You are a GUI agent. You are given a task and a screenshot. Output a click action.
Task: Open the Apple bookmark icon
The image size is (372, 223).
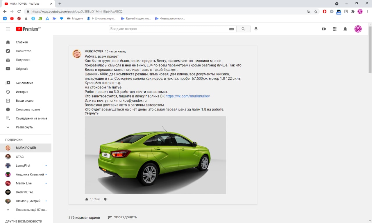(26, 19)
